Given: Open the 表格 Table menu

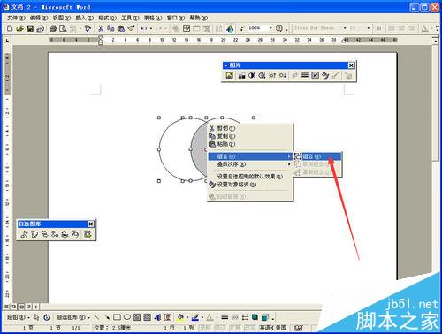Looking at the screenshot, I should (153, 18).
